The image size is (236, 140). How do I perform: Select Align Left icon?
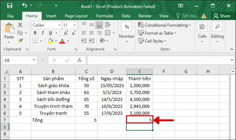coord(84,33)
